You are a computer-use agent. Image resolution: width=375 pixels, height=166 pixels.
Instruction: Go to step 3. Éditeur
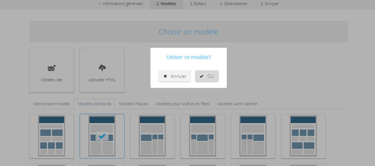pos(198,4)
